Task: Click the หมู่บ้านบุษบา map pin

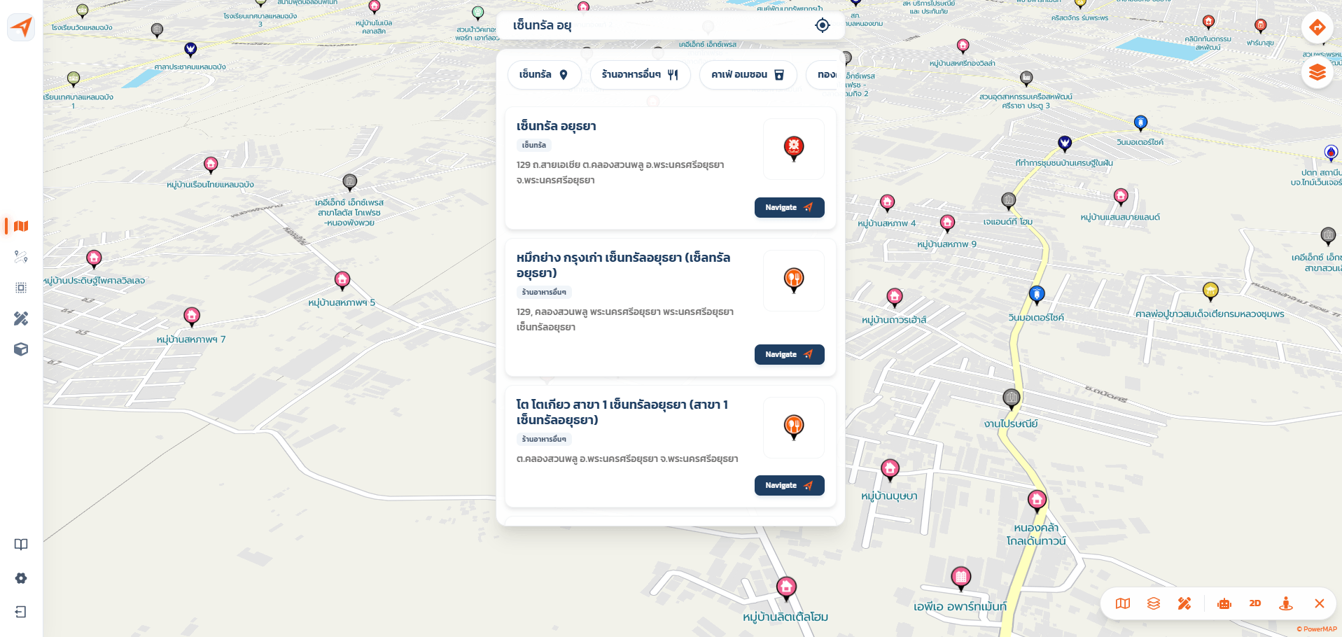Action: [x=890, y=470]
